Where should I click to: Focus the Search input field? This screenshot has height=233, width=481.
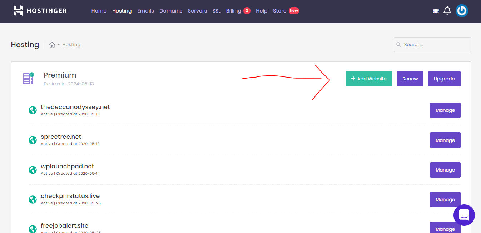432,45
